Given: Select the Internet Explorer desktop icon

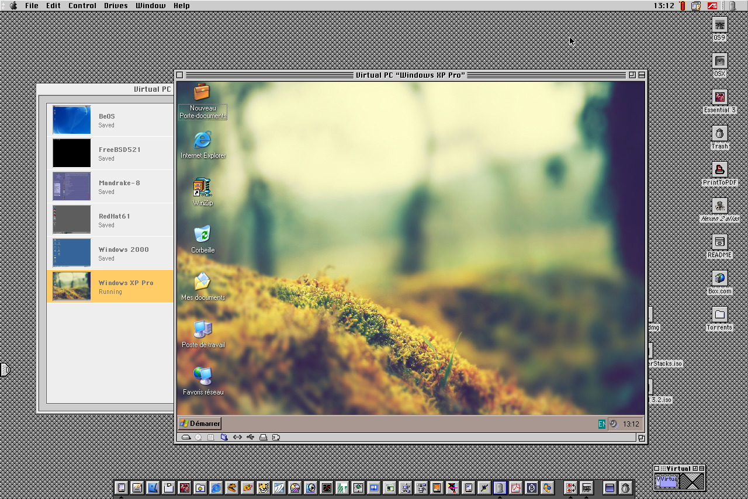Looking at the screenshot, I should 203,145.
